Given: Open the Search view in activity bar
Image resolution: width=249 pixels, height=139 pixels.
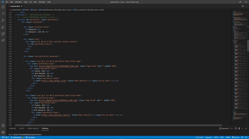Looking at the screenshot, I should [x=3, y=14].
